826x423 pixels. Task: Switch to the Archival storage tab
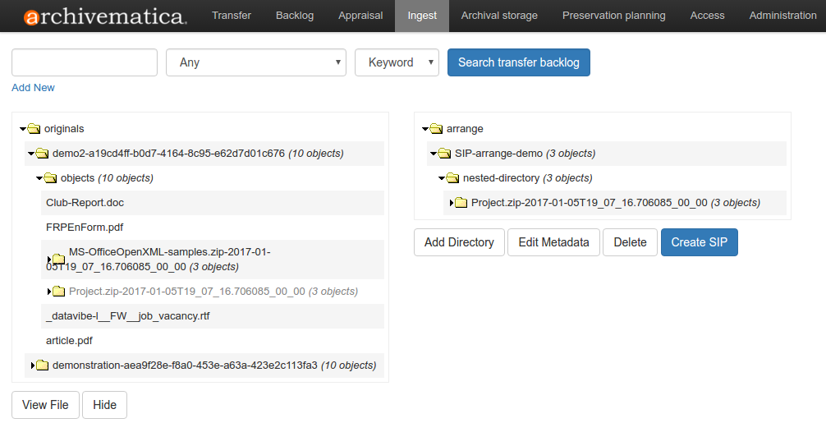(x=499, y=16)
